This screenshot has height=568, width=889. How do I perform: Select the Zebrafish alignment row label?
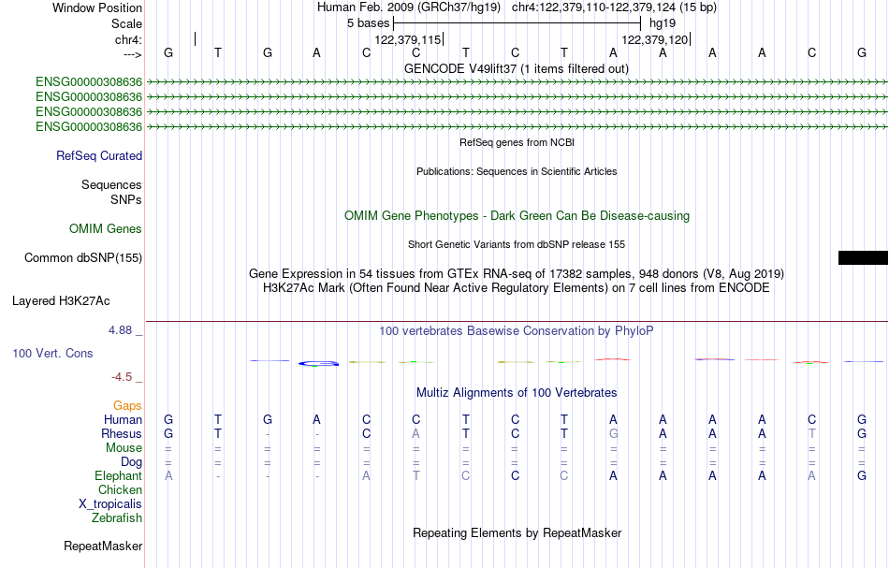(x=117, y=518)
